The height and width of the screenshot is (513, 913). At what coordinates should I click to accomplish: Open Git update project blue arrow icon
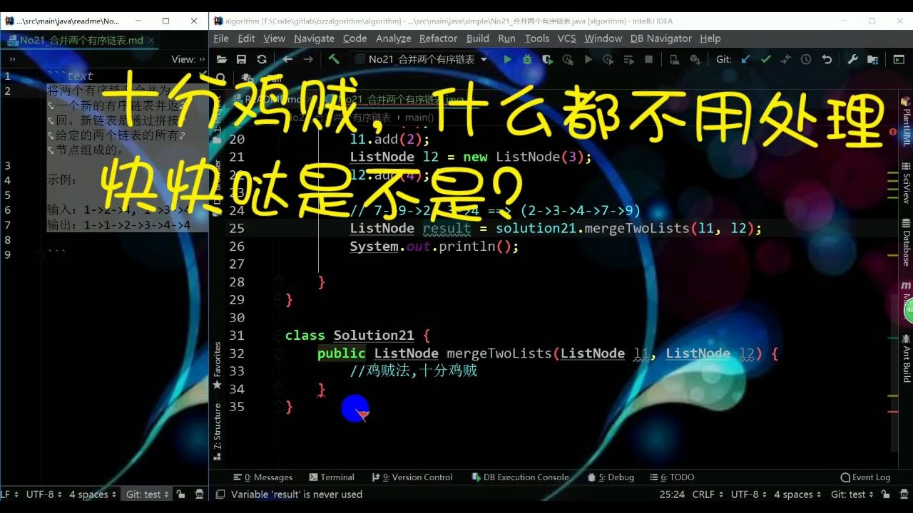point(745,59)
